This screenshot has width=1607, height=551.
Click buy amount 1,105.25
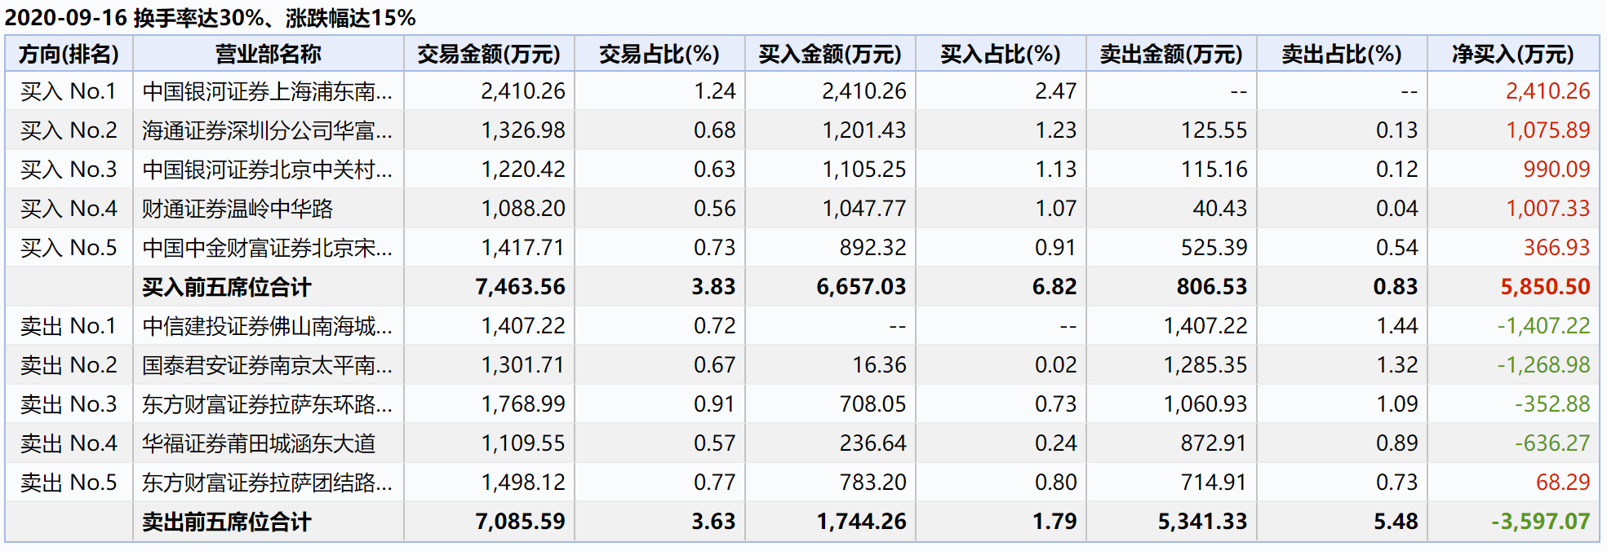[x=864, y=170]
